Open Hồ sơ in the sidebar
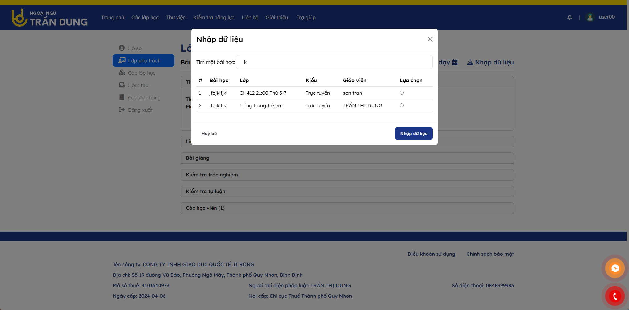 click(135, 48)
